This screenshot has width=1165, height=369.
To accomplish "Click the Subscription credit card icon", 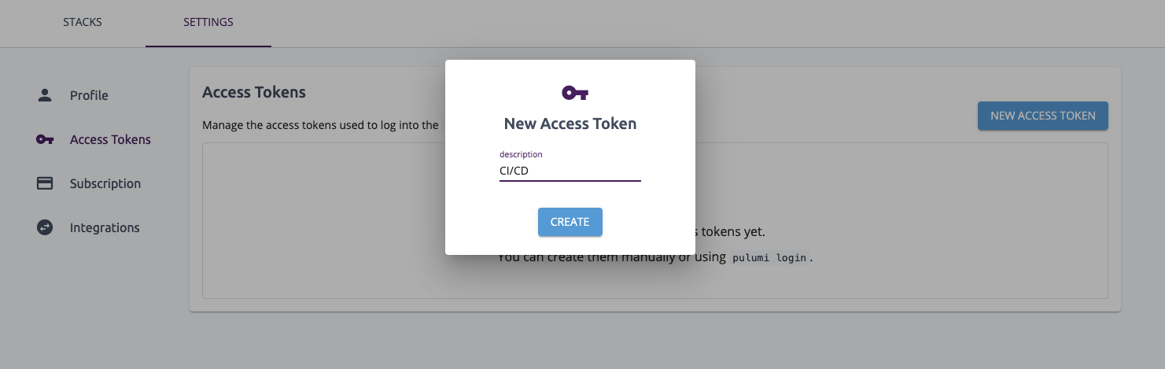I will pyautogui.click(x=45, y=183).
